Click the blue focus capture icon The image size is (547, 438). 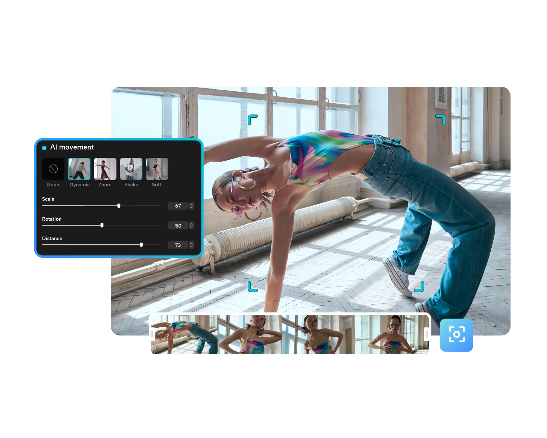pos(456,335)
